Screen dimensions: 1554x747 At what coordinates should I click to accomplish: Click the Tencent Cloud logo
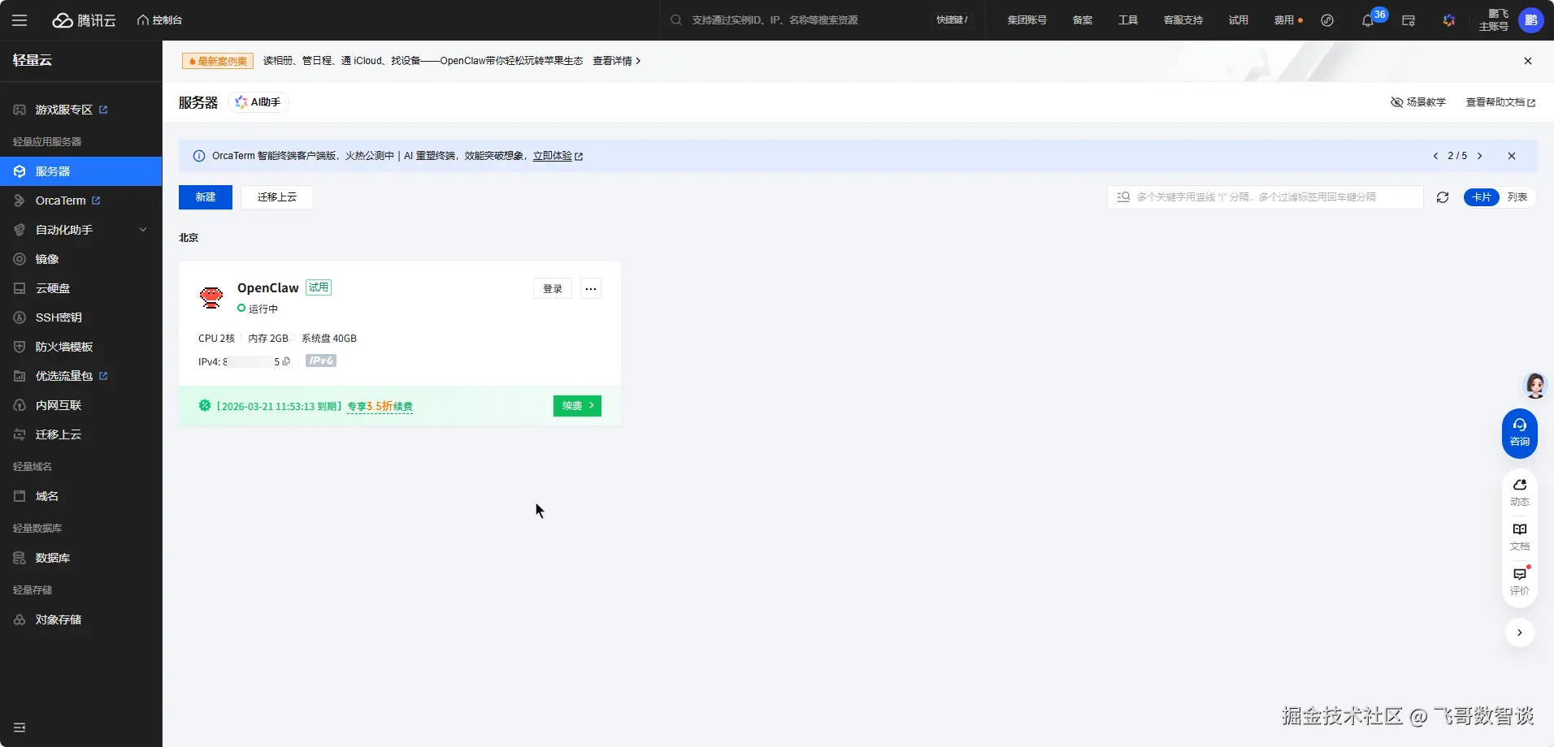tap(85, 20)
